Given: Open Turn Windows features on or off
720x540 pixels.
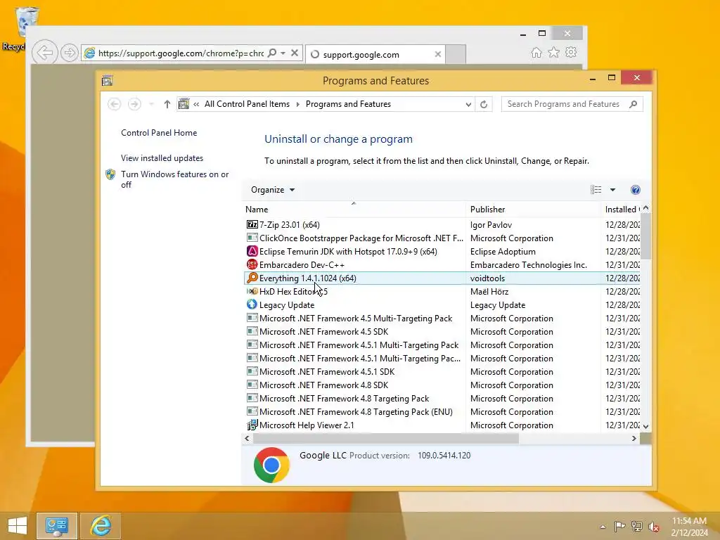Looking at the screenshot, I should click(x=174, y=179).
